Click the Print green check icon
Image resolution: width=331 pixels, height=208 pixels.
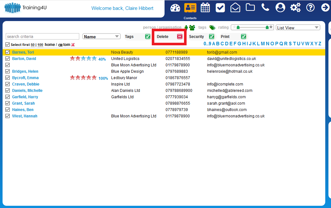click(243, 36)
